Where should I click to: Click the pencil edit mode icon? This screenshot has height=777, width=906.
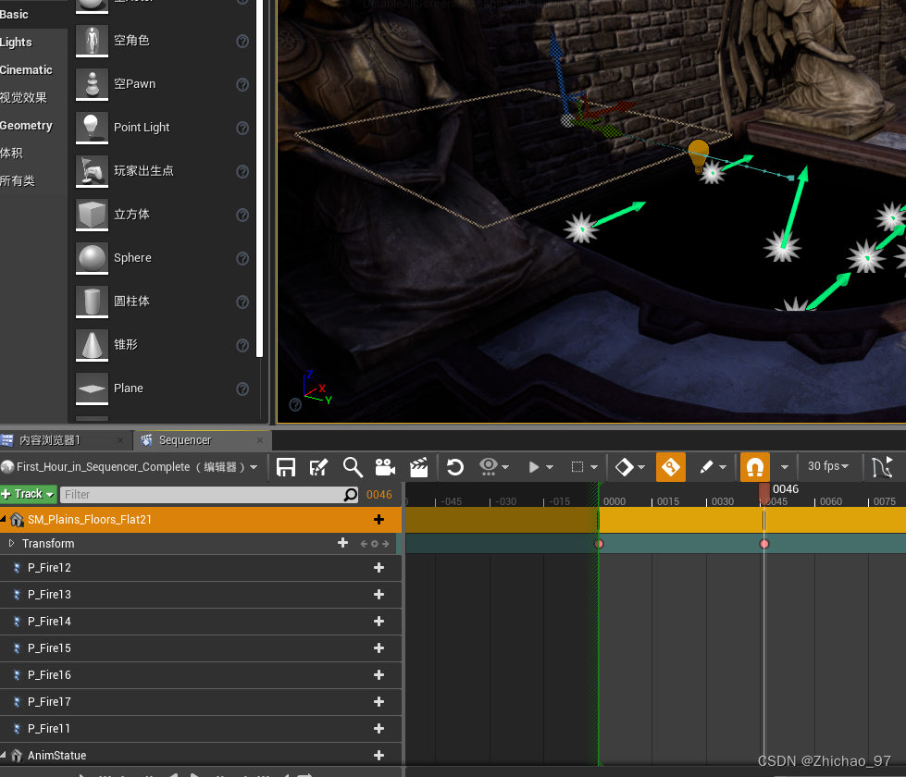(706, 467)
